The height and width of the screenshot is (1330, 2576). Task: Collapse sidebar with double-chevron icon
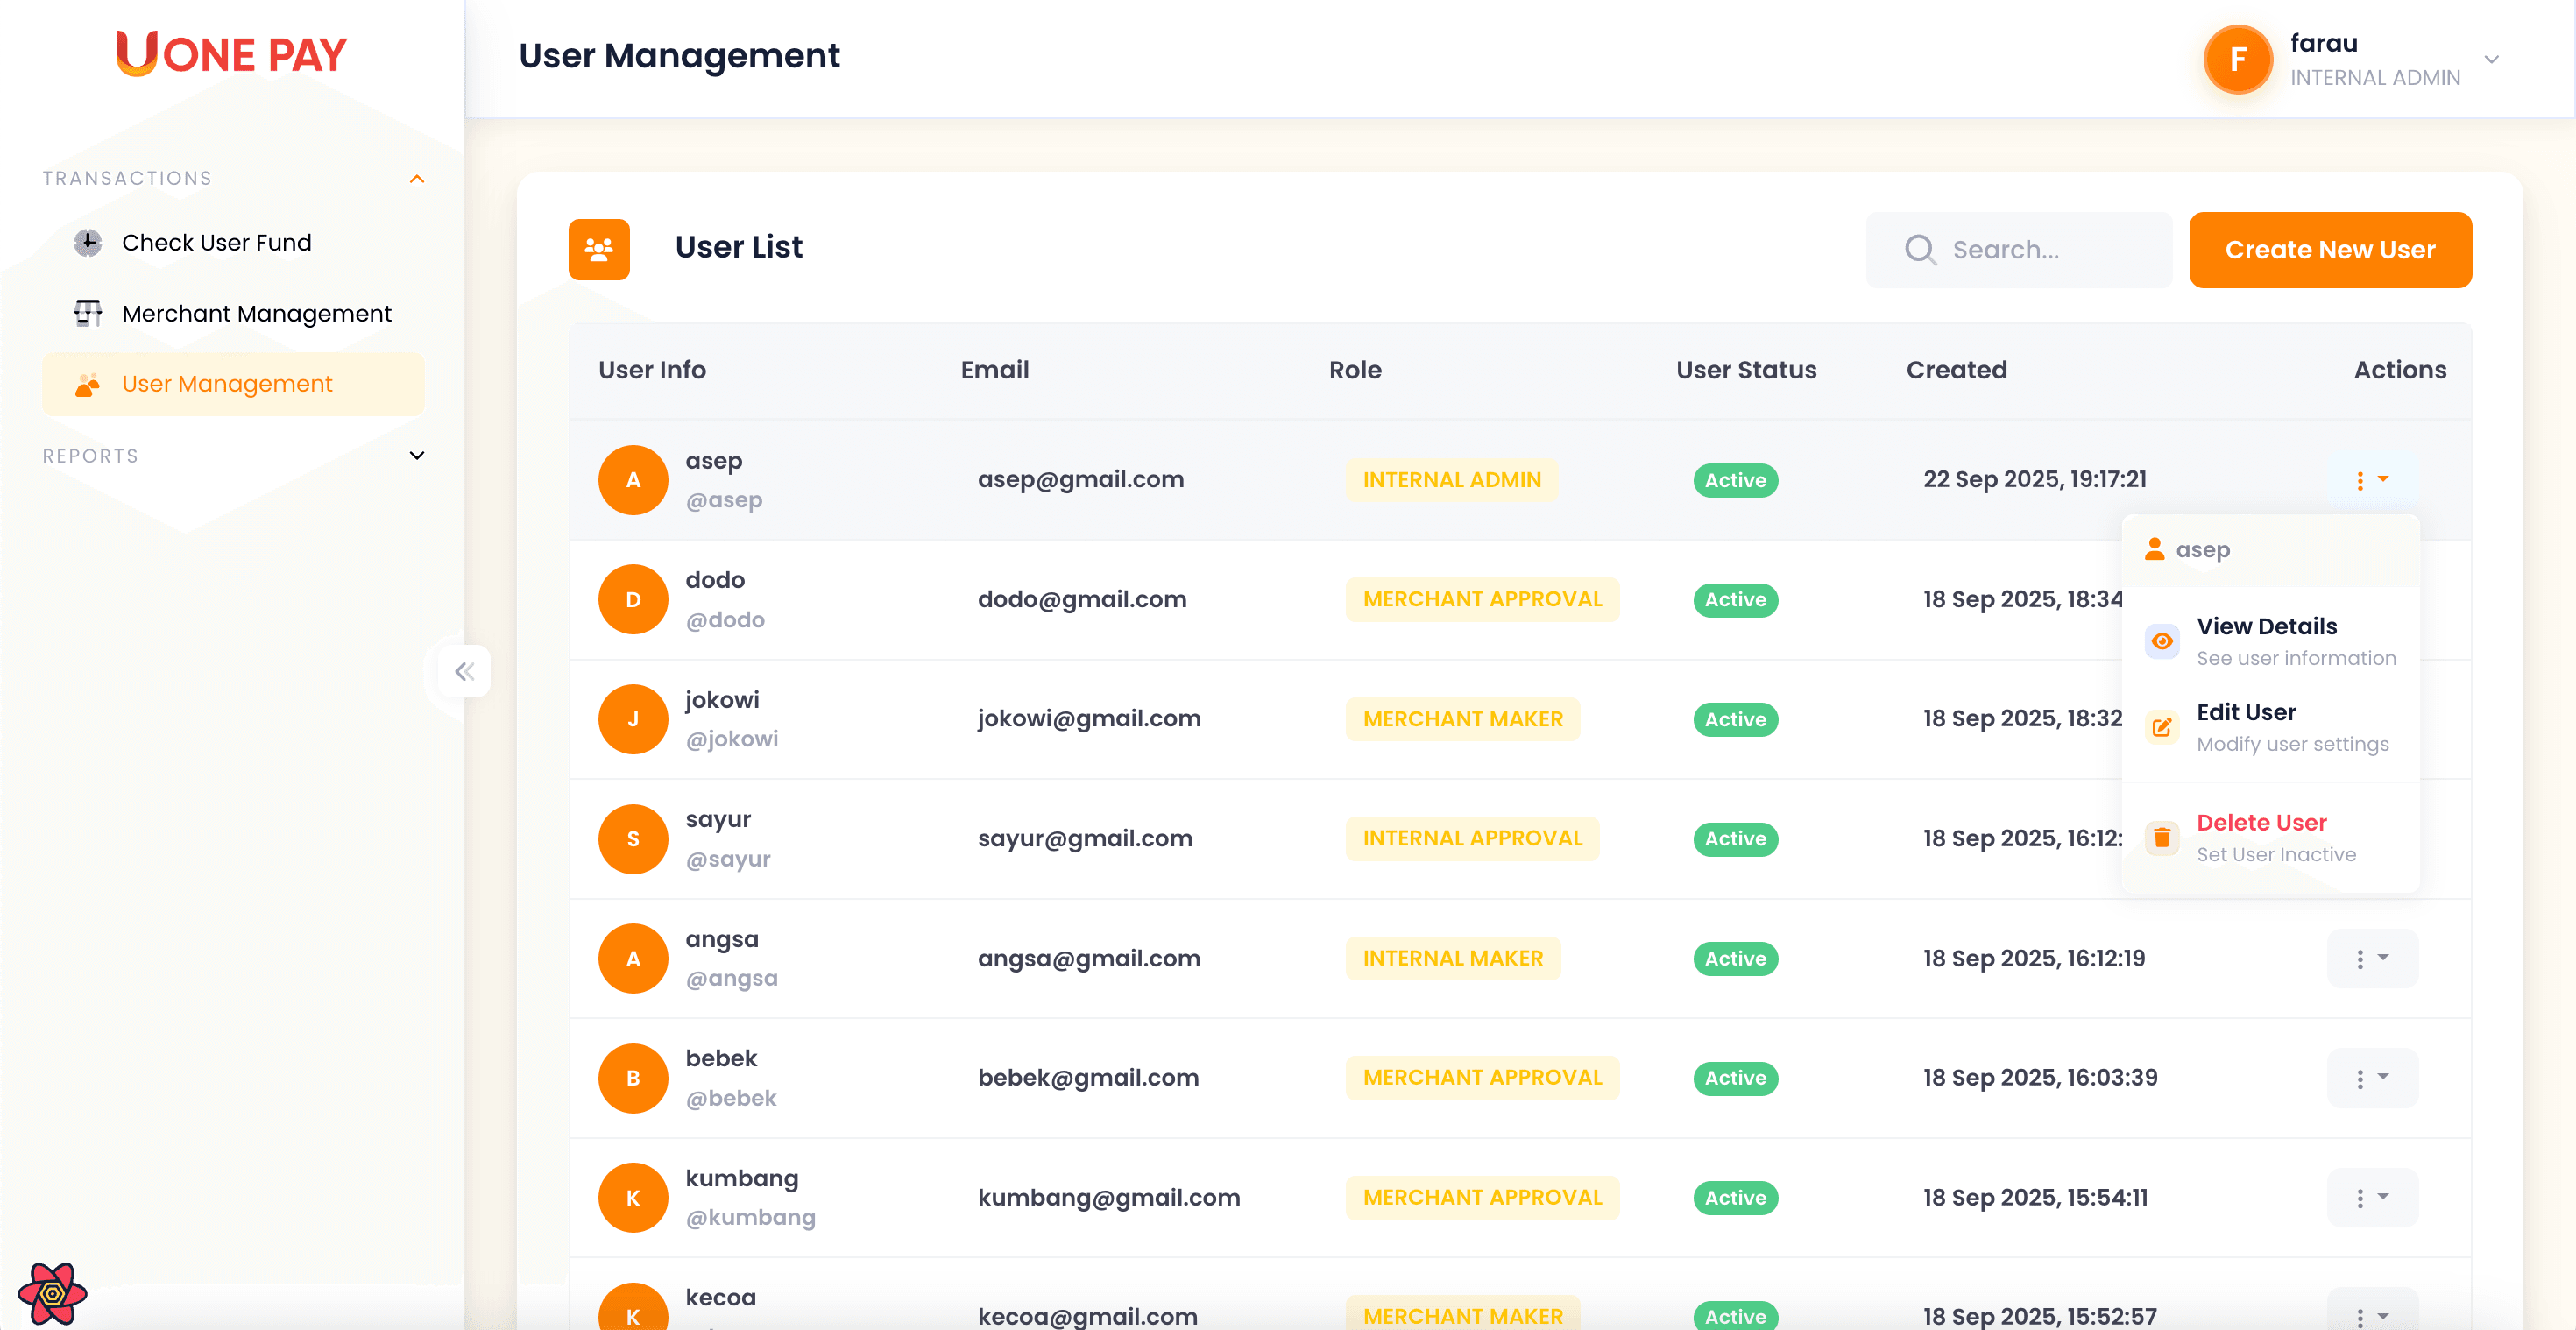point(464,671)
